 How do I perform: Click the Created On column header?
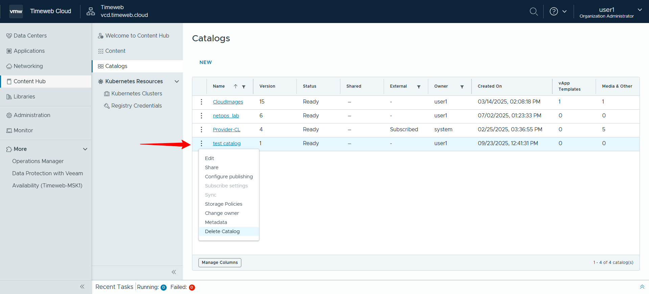point(489,86)
